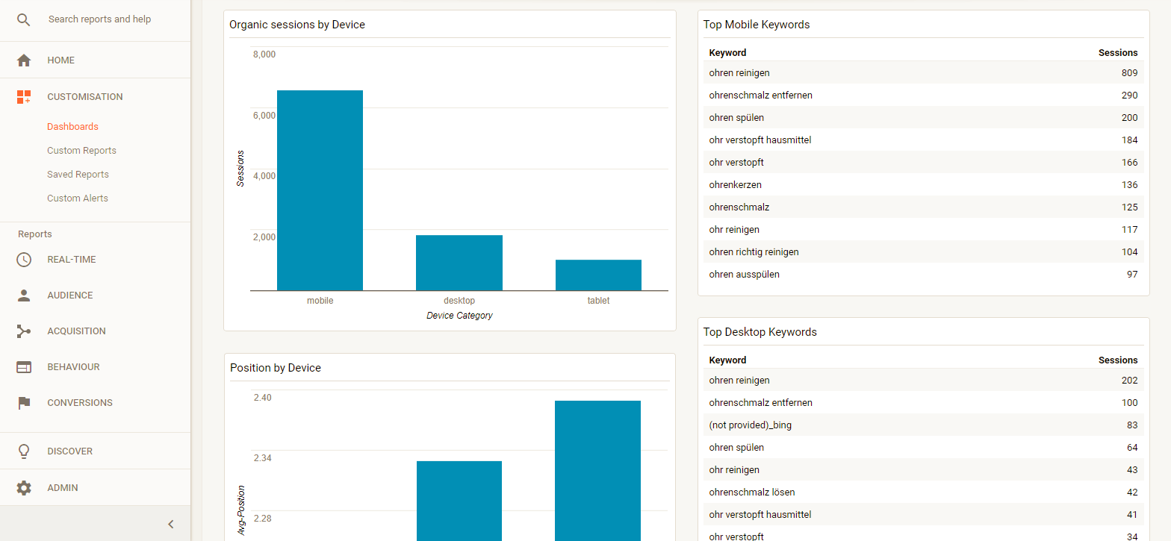Image resolution: width=1171 pixels, height=541 pixels.
Task: Select Custom Alerts menu item
Action: pyautogui.click(x=78, y=198)
